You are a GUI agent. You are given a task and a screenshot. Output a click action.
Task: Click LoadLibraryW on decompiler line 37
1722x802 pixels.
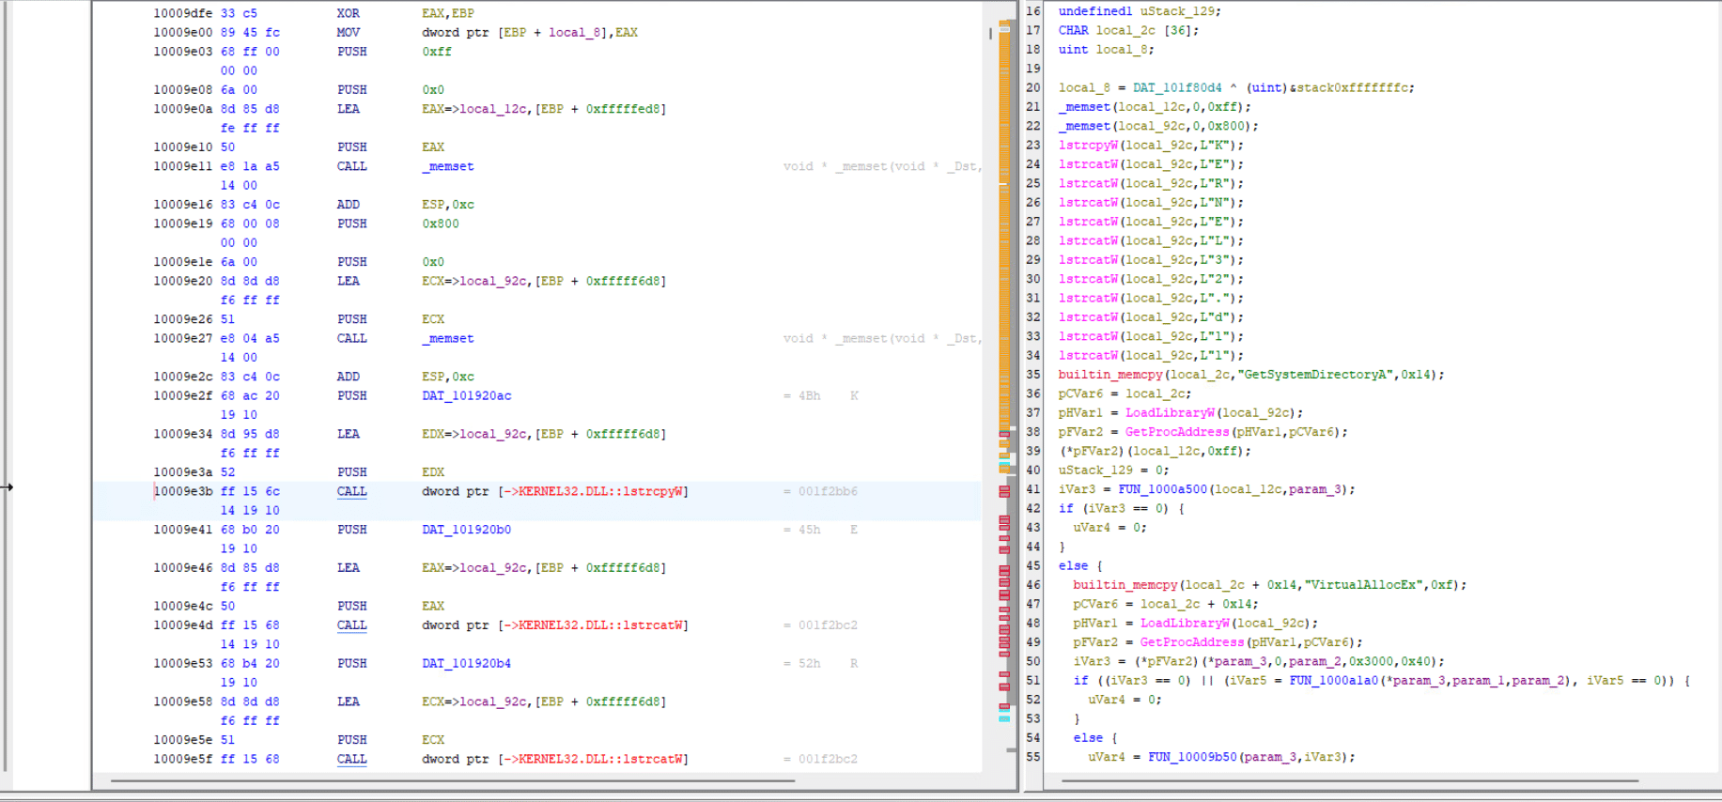coord(1171,413)
